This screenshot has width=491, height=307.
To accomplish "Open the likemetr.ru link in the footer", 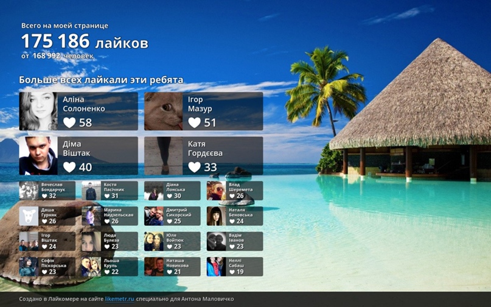I will coord(119,299).
